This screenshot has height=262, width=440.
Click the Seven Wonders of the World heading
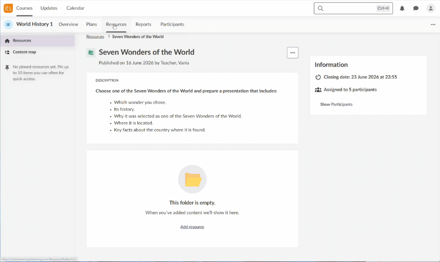pos(147,52)
